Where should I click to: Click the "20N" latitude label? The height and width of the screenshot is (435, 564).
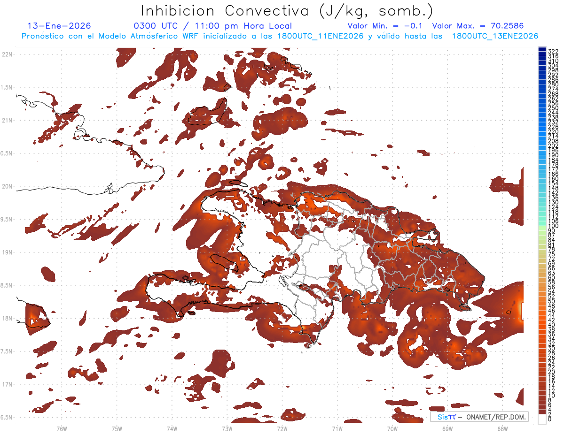point(7,186)
